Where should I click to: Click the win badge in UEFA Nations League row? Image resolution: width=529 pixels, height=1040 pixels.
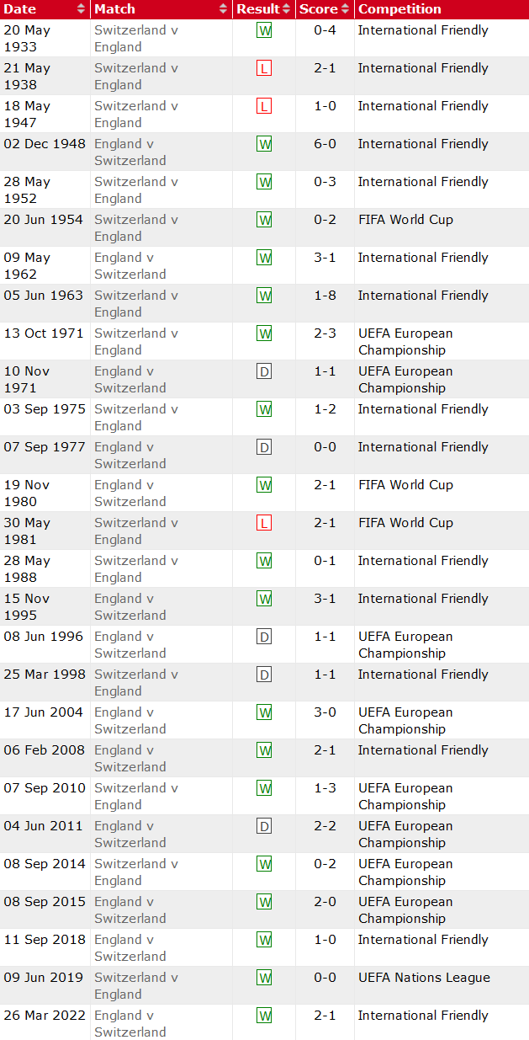click(264, 978)
